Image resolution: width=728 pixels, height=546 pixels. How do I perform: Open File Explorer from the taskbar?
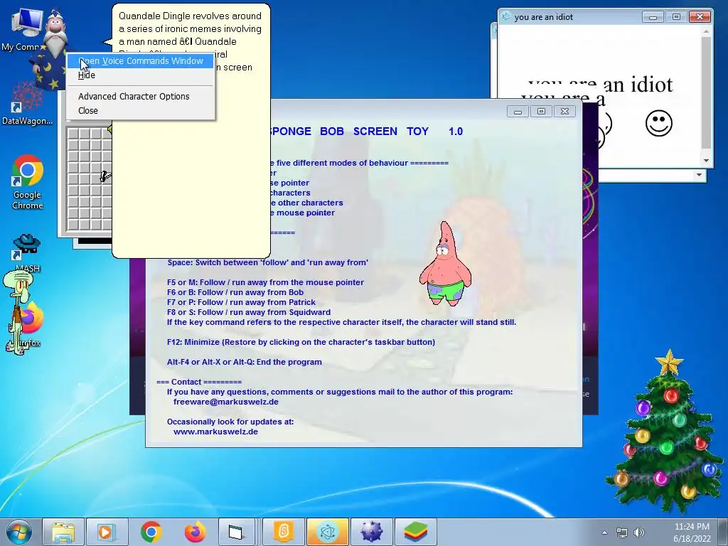[63, 532]
